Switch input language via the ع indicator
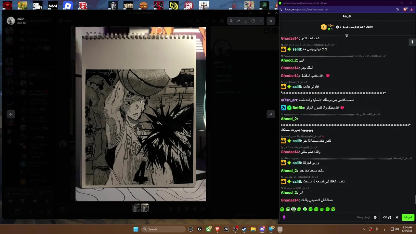The height and width of the screenshot is (234, 416). click(384, 229)
